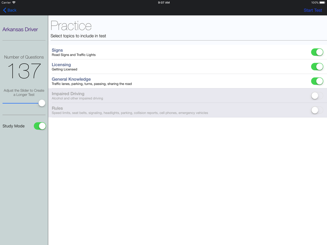Click the blue question slider track
This screenshot has width=327, height=245.
(x=20, y=103)
